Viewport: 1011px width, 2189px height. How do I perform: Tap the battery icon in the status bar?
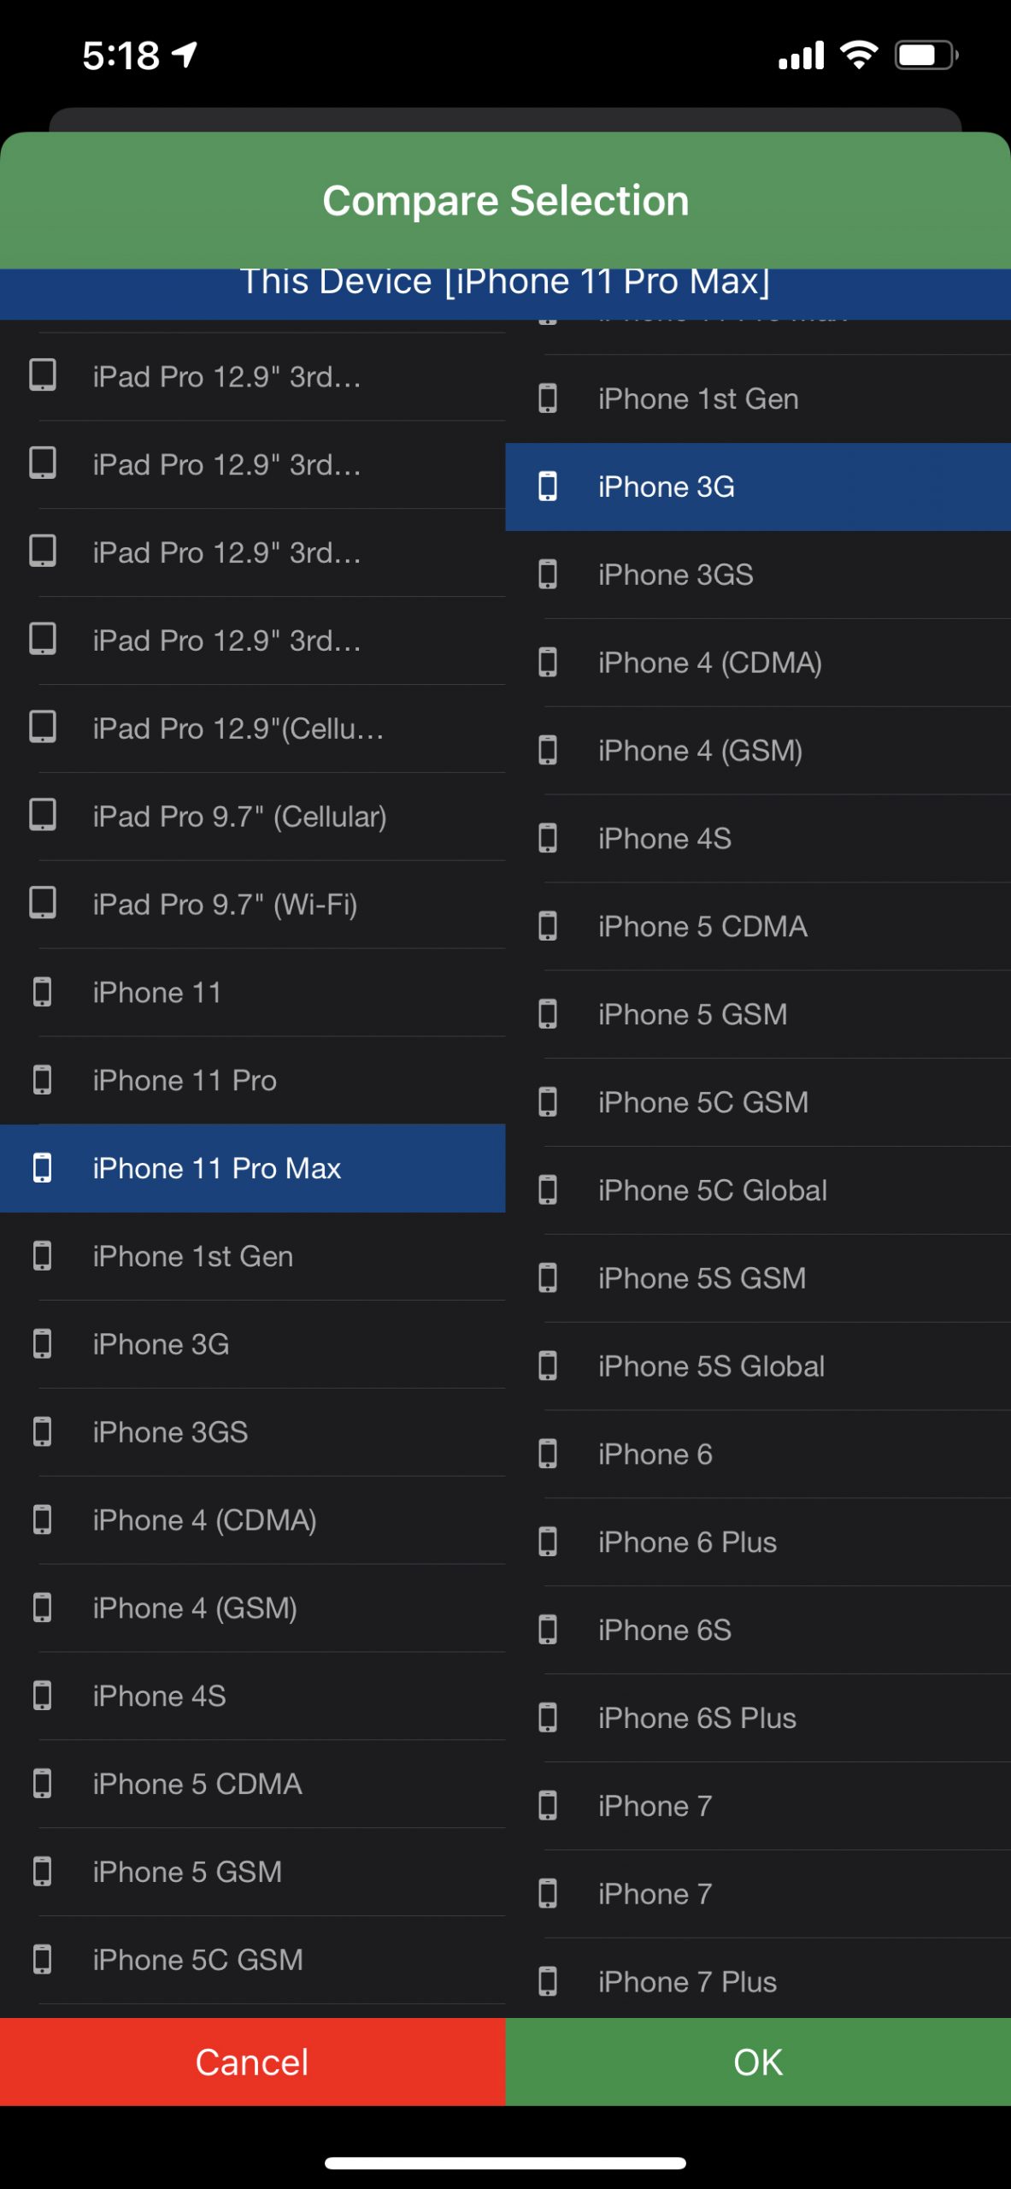pos(926,56)
